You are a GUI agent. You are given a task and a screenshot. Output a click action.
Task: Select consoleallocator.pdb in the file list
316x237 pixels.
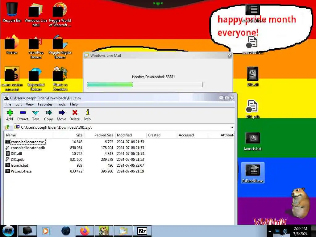click(28, 148)
